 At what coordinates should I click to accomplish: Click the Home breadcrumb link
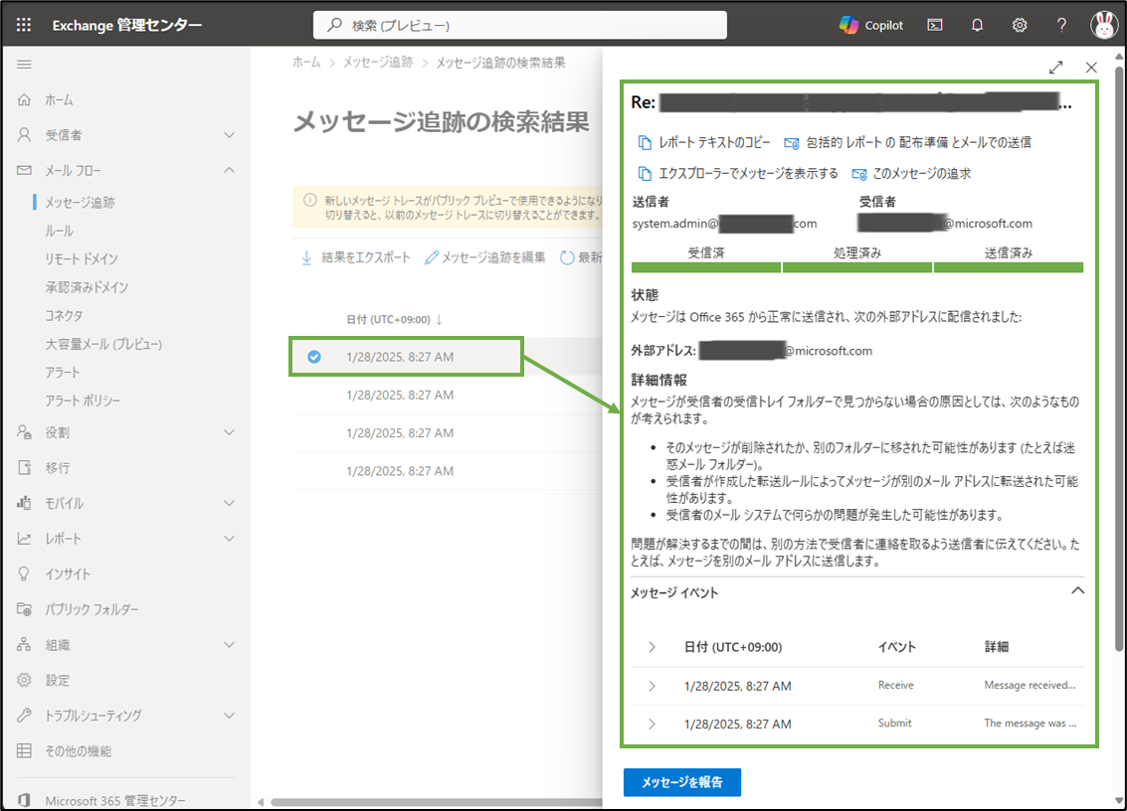tap(306, 63)
